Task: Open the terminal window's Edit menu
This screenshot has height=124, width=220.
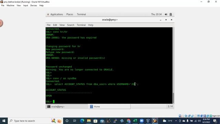Action: coord(55,25)
